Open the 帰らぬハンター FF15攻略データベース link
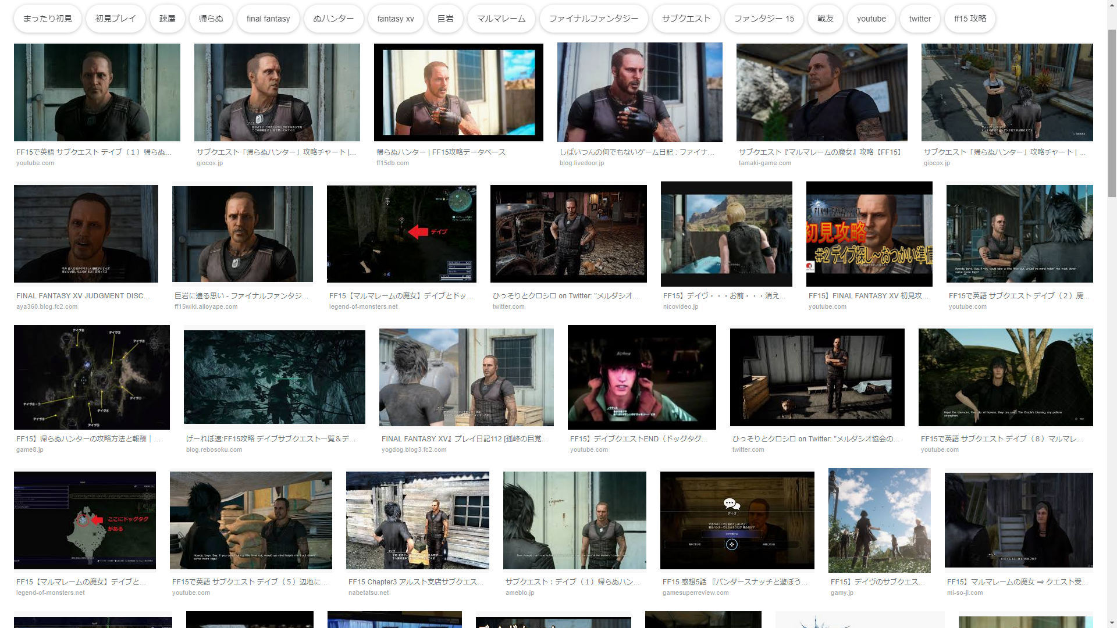The height and width of the screenshot is (628, 1117). 440,152
